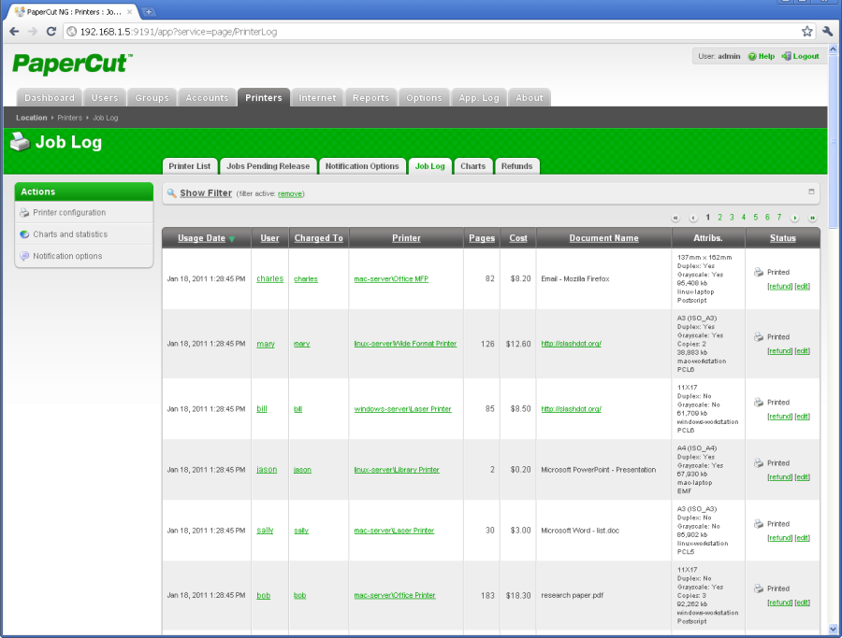842x638 pixels.
Task: Sort the table by Usage Date column
Action: [x=201, y=238]
